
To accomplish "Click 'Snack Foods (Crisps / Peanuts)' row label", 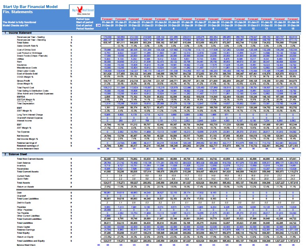I will 32,56.
